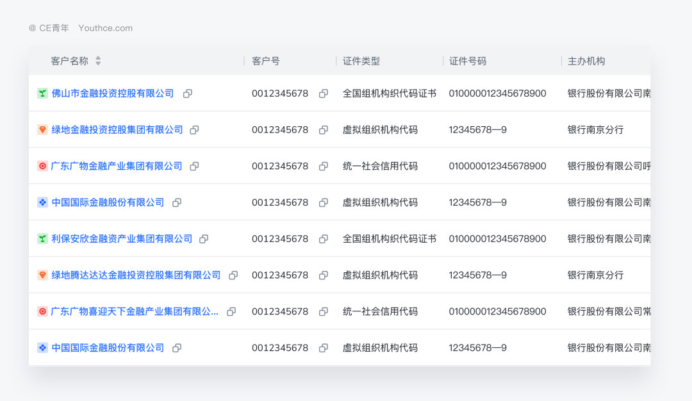Select 0012345678 in 佛山市金融投资控股有限公司 row
The image size is (692, 401).
point(280,94)
